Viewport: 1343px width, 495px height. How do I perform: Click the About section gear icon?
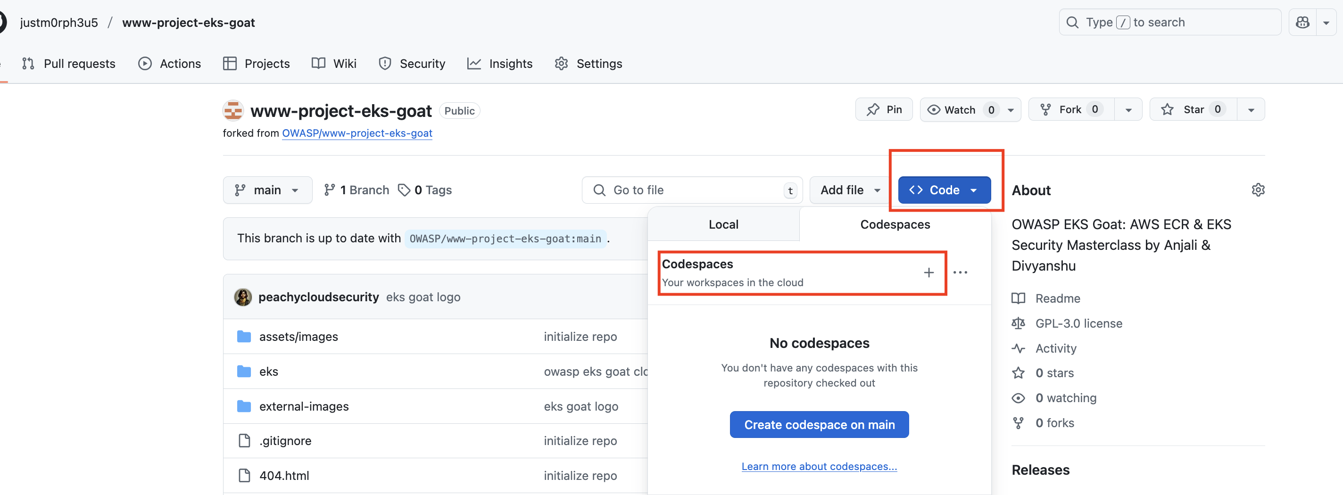tap(1258, 190)
